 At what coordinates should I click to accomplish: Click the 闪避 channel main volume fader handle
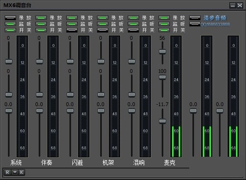pos(70,111)
